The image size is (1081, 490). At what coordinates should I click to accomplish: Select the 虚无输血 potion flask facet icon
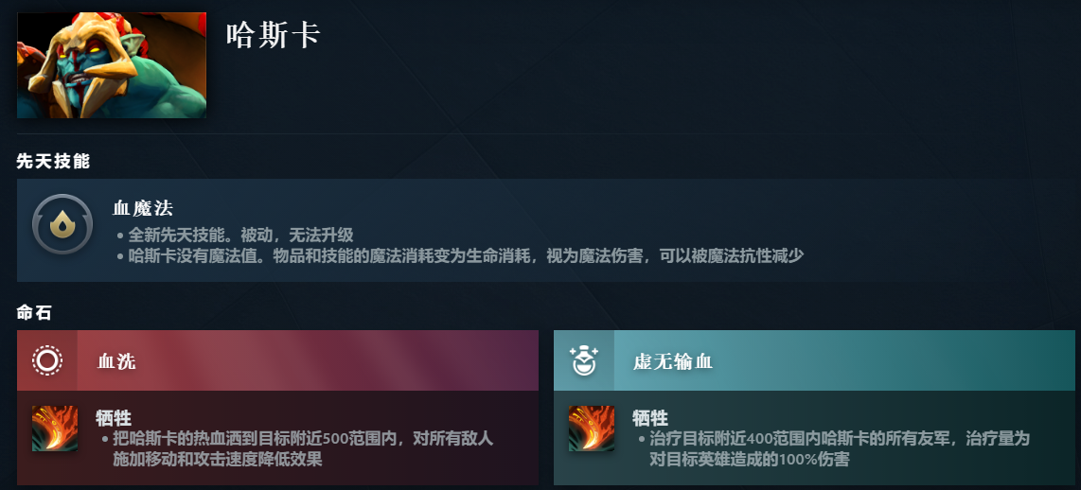[x=583, y=360]
